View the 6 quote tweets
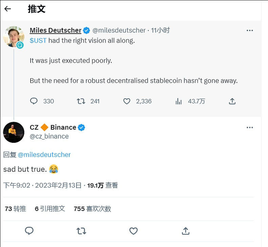The height and width of the screenshot is (247, 268). (50, 209)
